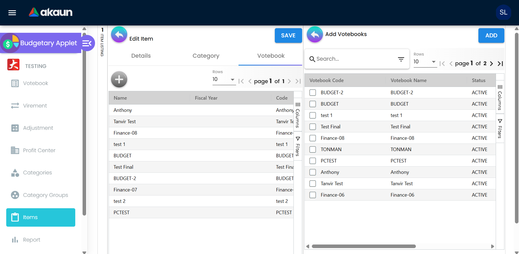Select the Votebook module in sidebar

pyautogui.click(x=35, y=83)
